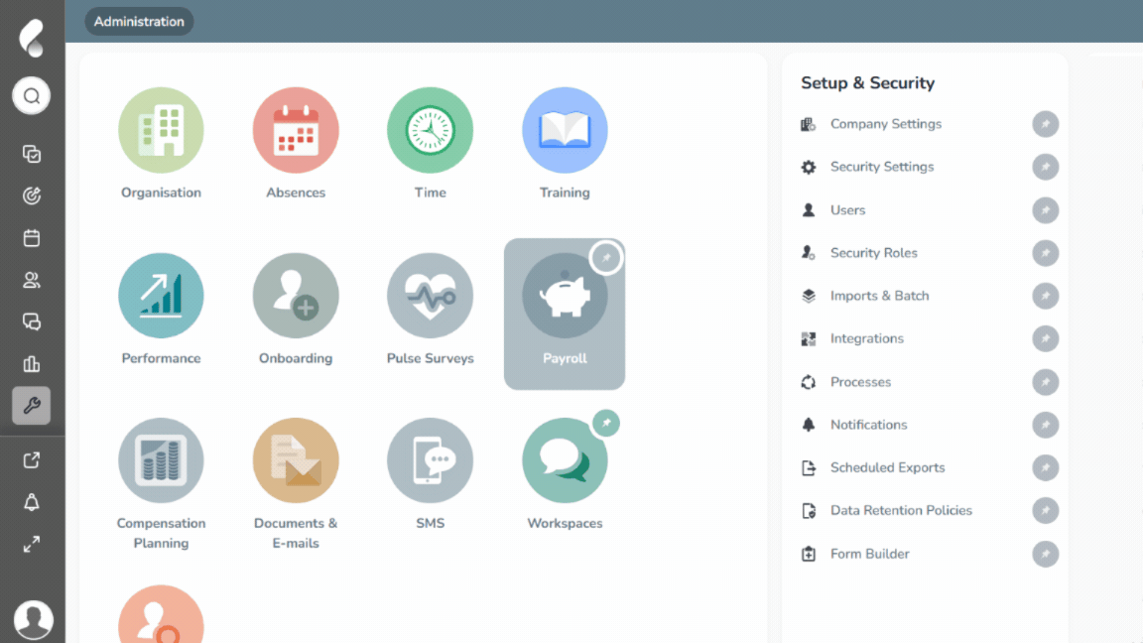Open Form Builder

point(869,554)
